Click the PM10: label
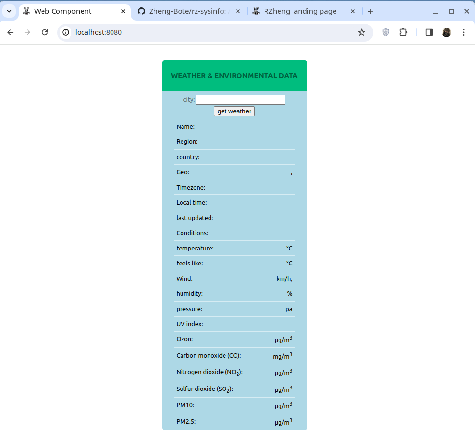Screen dimensions: 475x444 185,405
